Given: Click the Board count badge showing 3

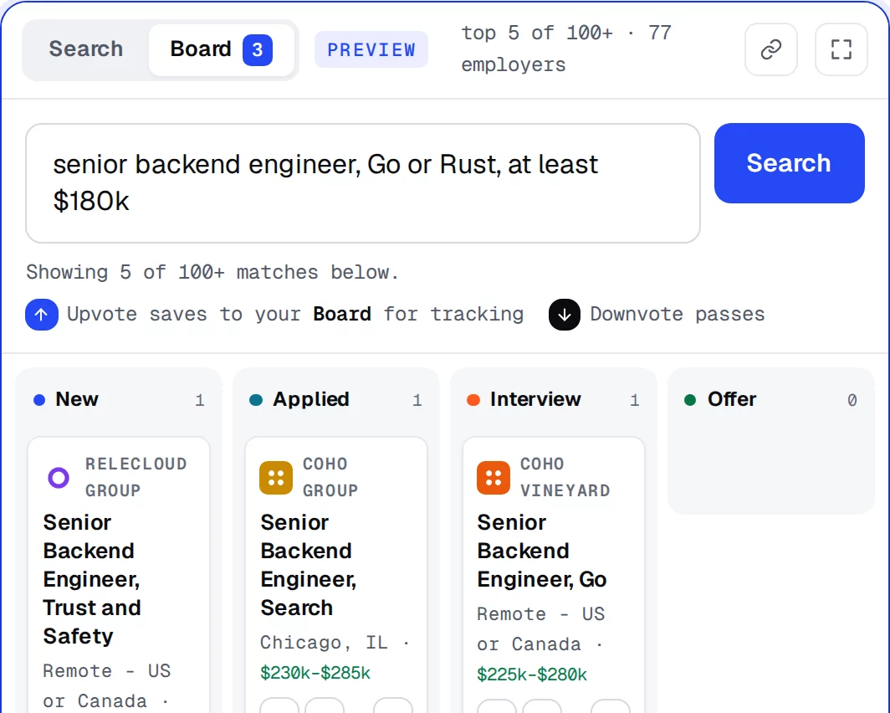Looking at the screenshot, I should coord(257,50).
